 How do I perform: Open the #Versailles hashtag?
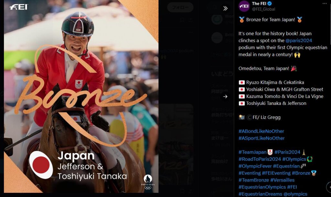pos(282,180)
